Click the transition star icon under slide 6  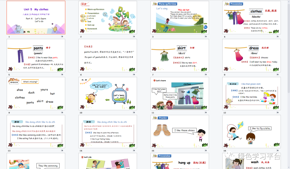click(134, 74)
